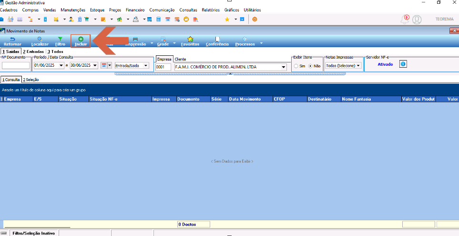Expand the Impressão dropdown arrow
This screenshot has width=459, height=236.
pos(152,43)
